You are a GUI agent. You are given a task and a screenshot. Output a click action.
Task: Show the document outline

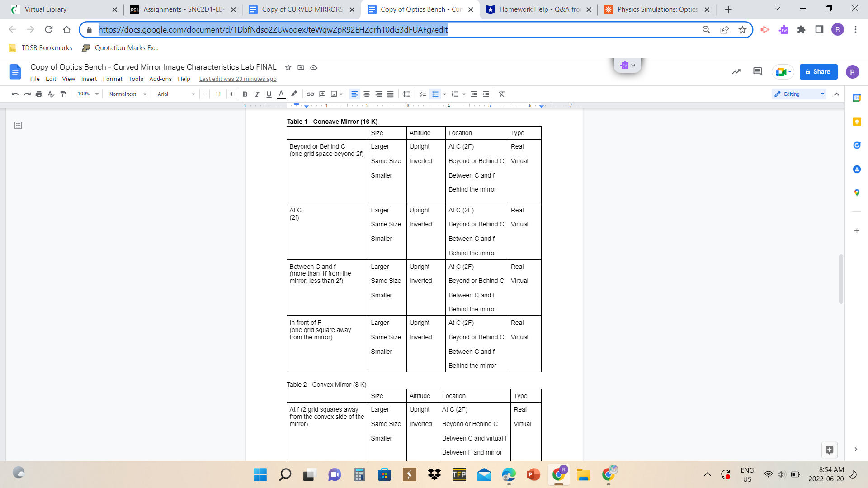pos(18,126)
